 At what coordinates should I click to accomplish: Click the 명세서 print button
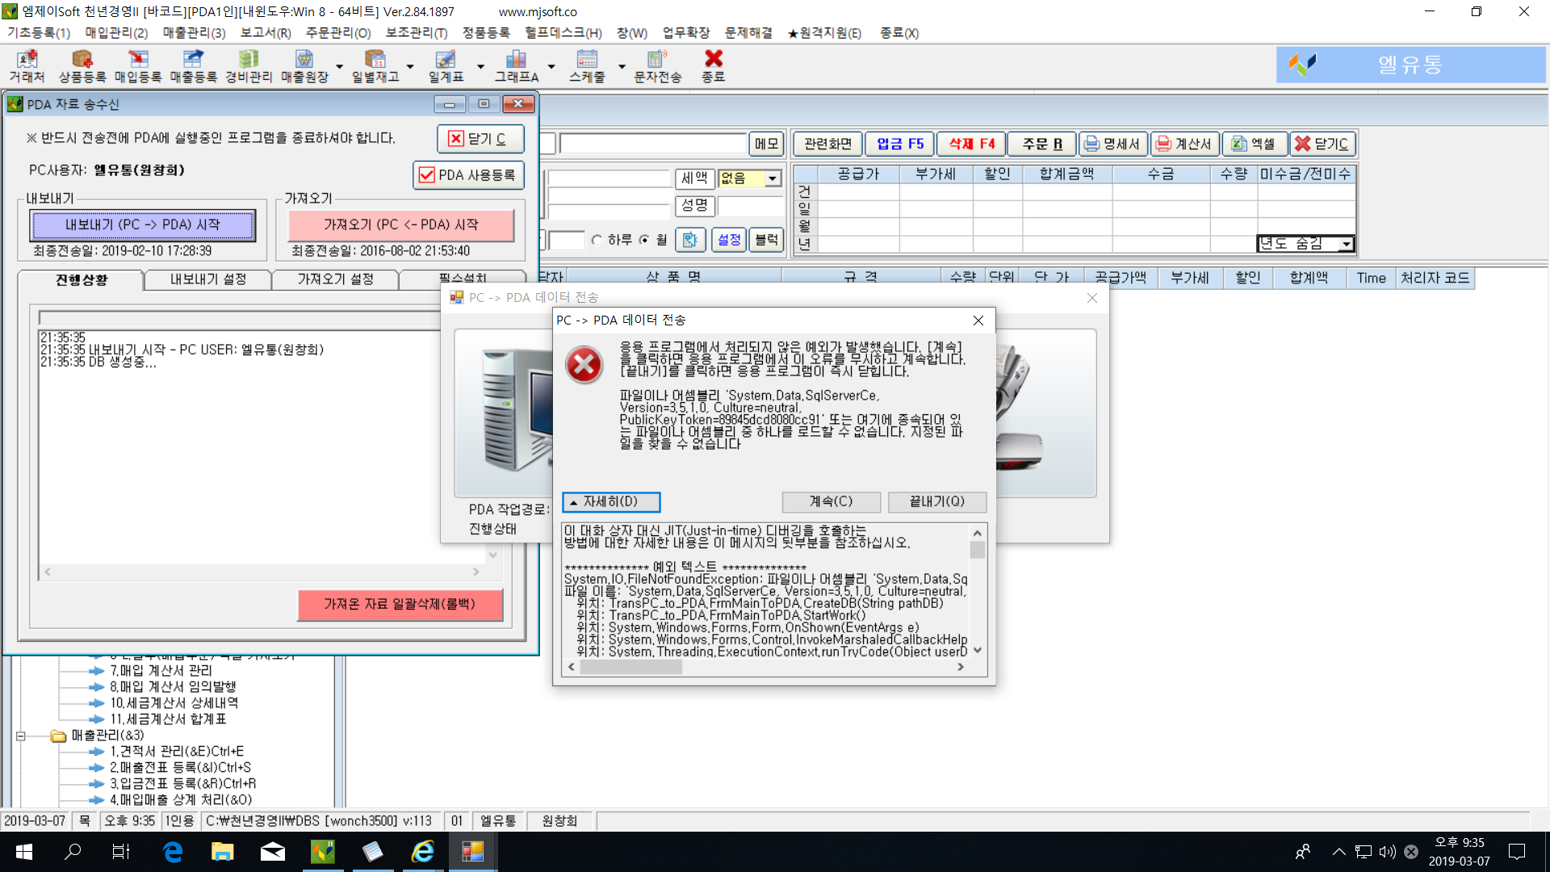(x=1113, y=144)
